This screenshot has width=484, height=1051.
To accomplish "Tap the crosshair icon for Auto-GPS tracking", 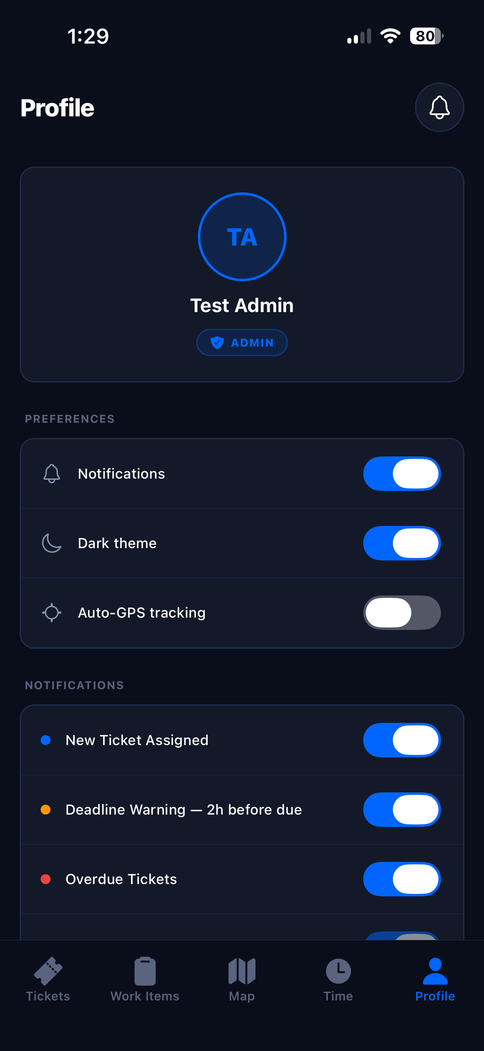I will (x=52, y=613).
